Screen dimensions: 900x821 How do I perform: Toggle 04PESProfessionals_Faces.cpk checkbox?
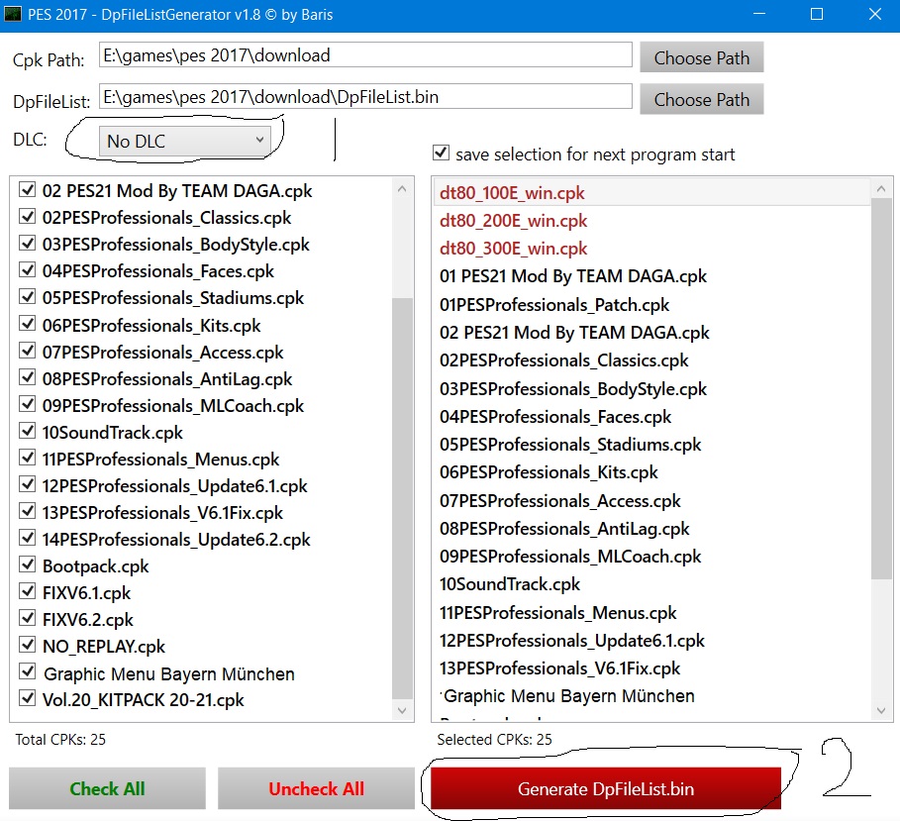(x=27, y=269)
